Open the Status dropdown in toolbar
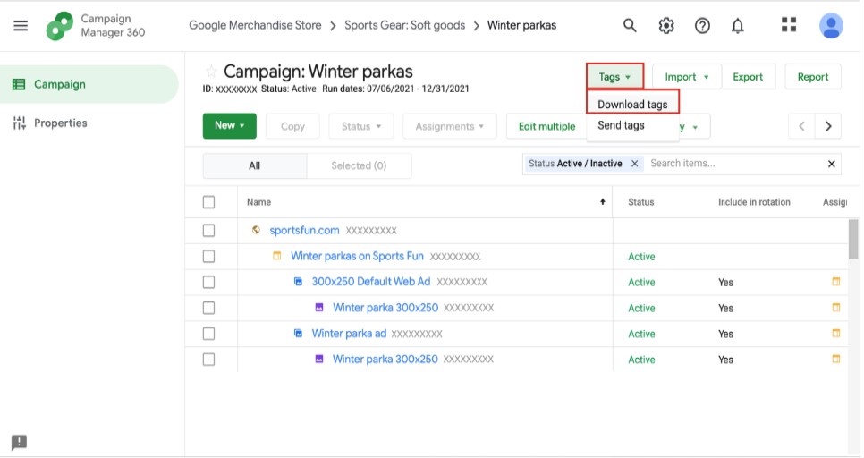This screenshot has width=864, height=458. (x=361, y=126)
